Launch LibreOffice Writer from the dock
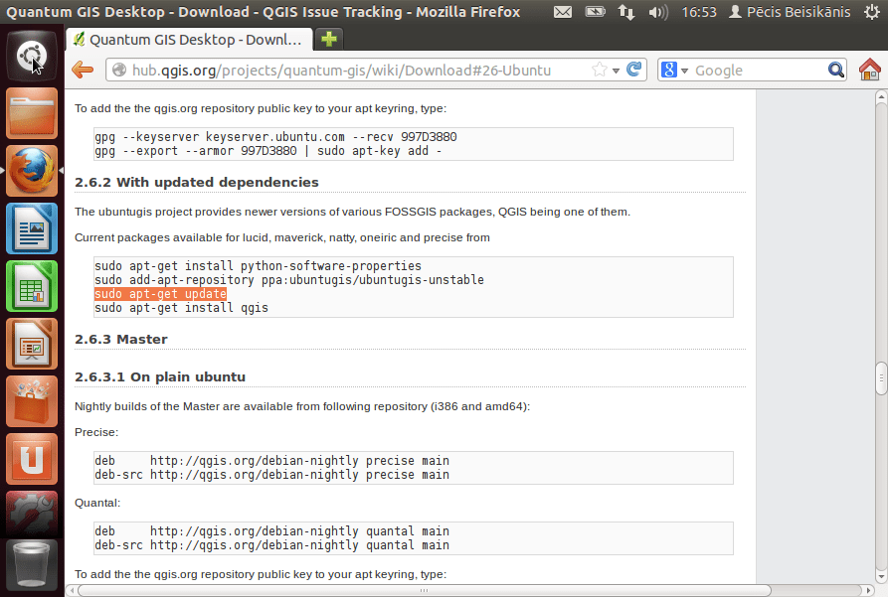Screen dimensions: 888x597 click(32, 228)
